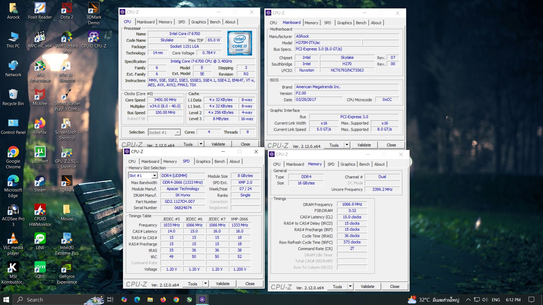Open ACDSee Pro 3 icon

(x=13, y=215)
